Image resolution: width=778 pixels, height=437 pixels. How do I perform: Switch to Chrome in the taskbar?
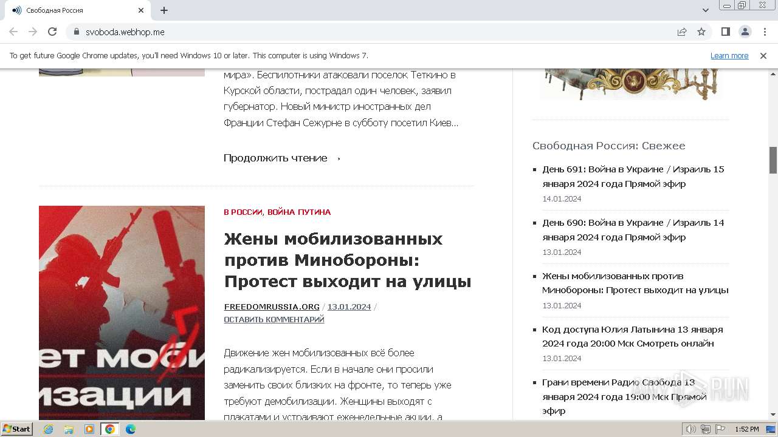pyautogui.click(x=110, y=429)
